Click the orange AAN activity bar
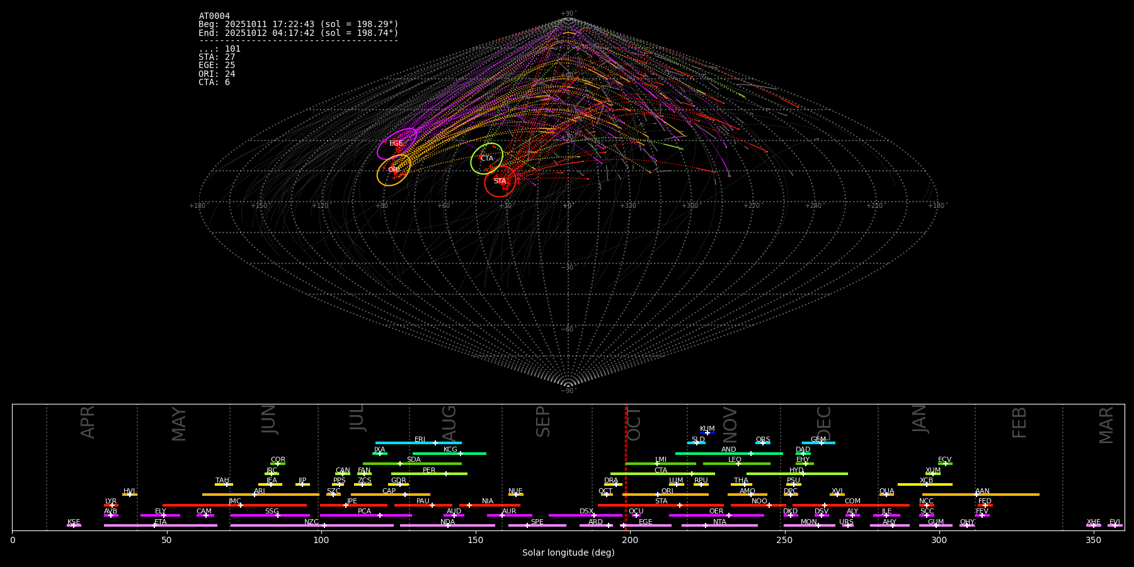This screenshot has height=567, width=1134. pyautogui.click(x=1008, y=495)
